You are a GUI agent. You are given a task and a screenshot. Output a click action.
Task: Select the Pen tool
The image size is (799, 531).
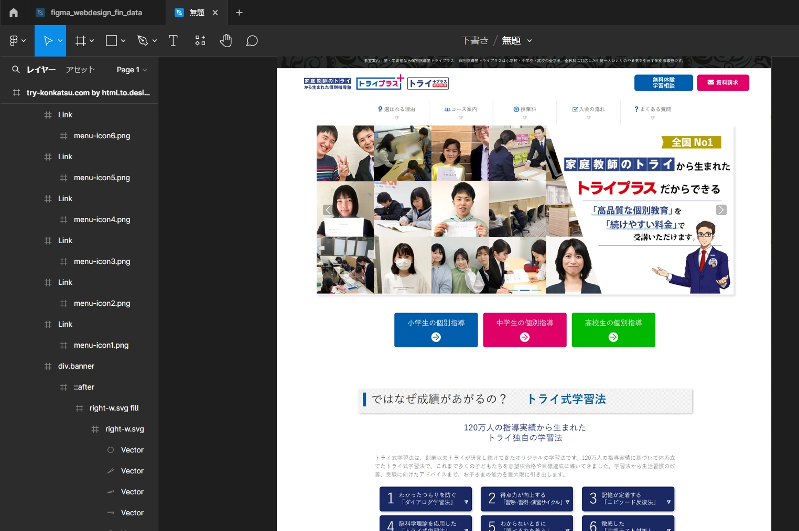pos(143,40)
